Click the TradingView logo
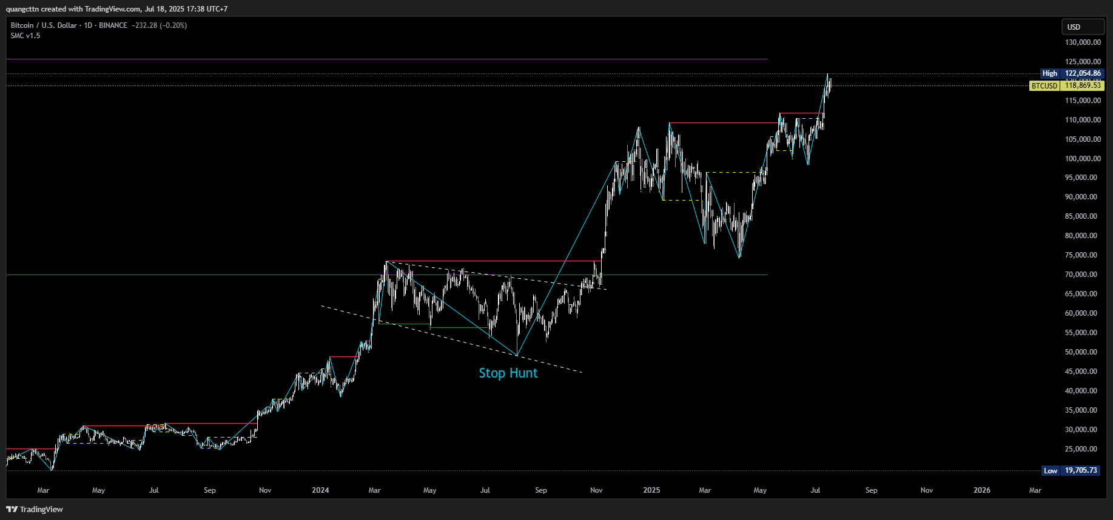 (x=35, y=509)
